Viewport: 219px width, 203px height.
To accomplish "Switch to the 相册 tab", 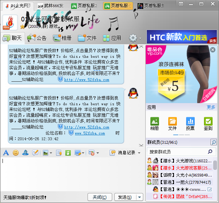I will click(x=62, y=38).
